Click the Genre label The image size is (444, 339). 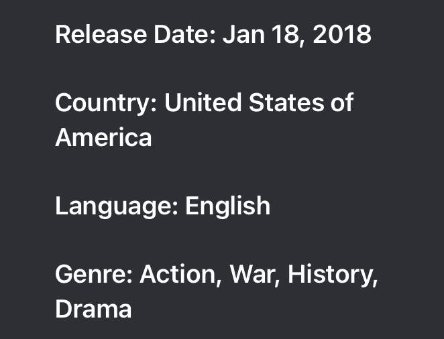94,274
